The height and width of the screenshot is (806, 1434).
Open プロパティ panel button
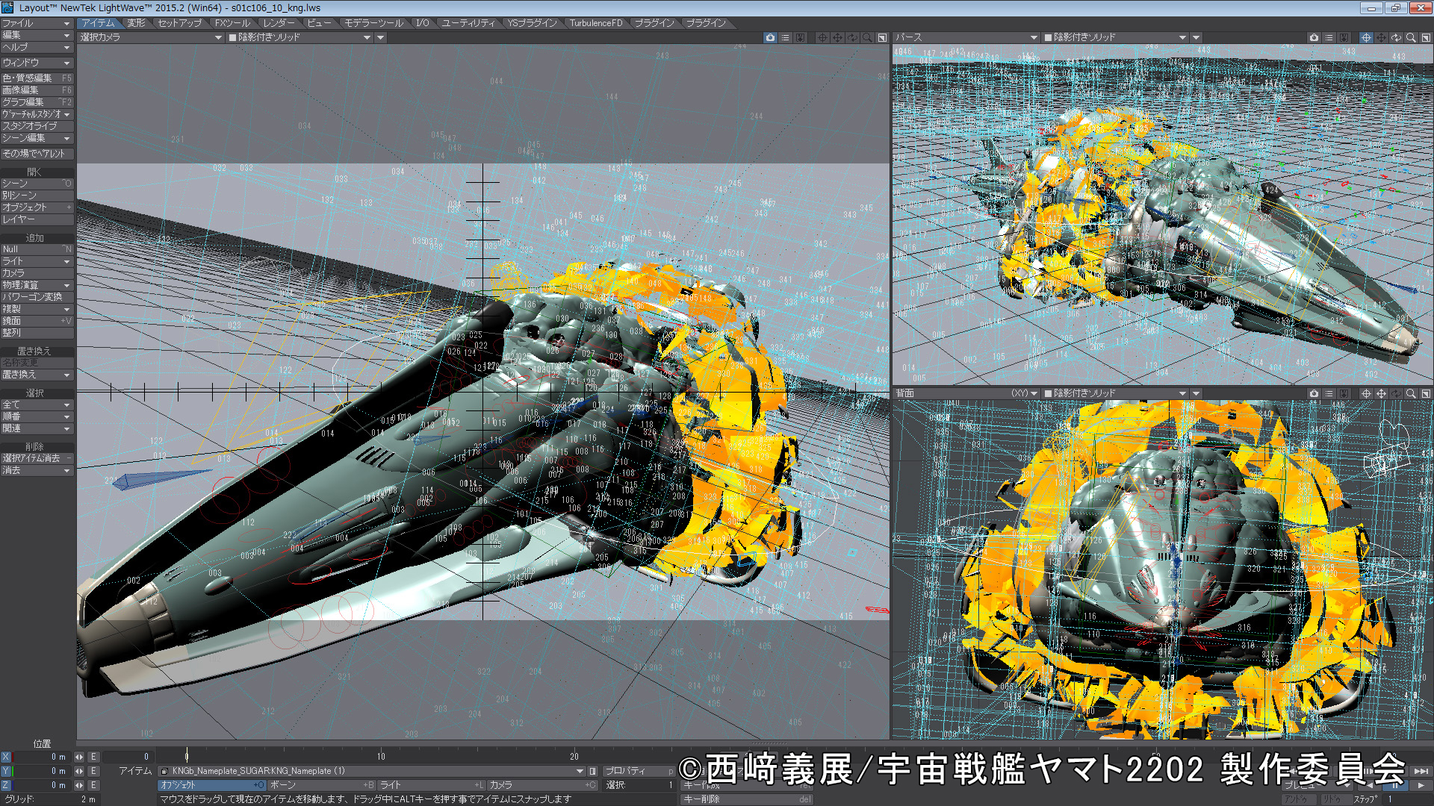(639, 771)
